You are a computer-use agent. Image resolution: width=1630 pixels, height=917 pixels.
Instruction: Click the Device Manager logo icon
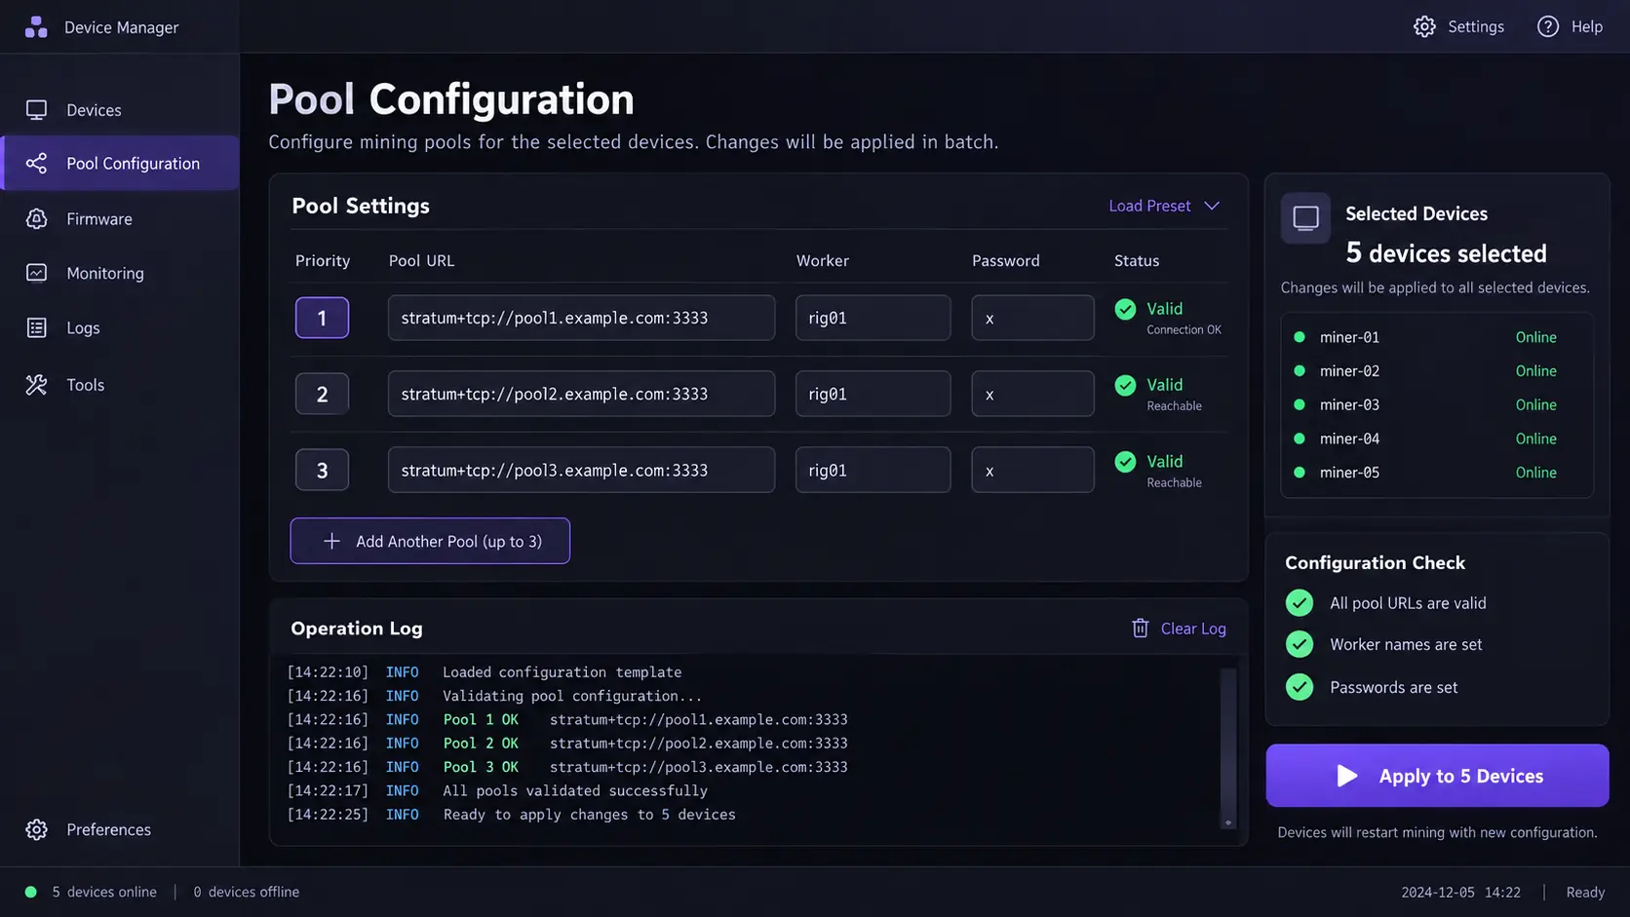[36, 27]
